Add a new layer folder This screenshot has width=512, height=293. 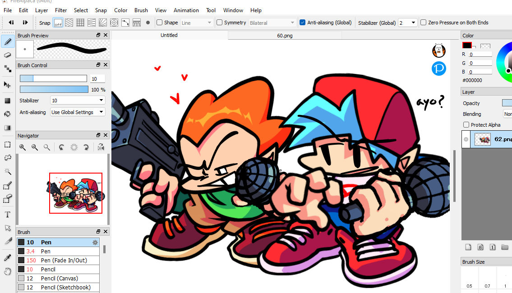point(505,247)
